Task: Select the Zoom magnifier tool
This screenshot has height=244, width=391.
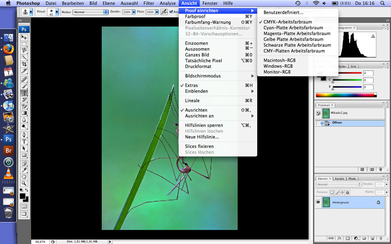Action: pos(24,183)
